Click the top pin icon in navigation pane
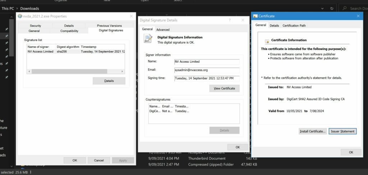Image resolution: width=368 pixels, height=175 pixels. coord(6,29)
